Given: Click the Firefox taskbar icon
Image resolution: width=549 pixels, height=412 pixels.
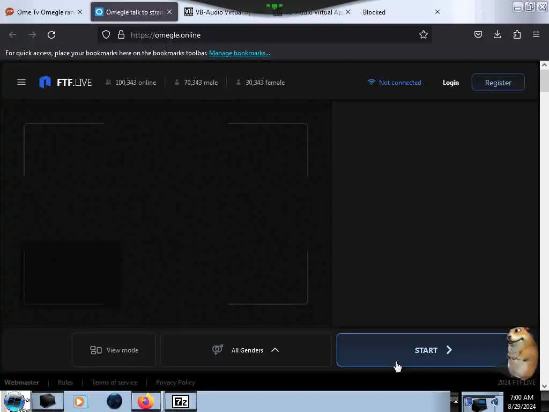Looking at the screenshot, I should (x=146, y=401).
